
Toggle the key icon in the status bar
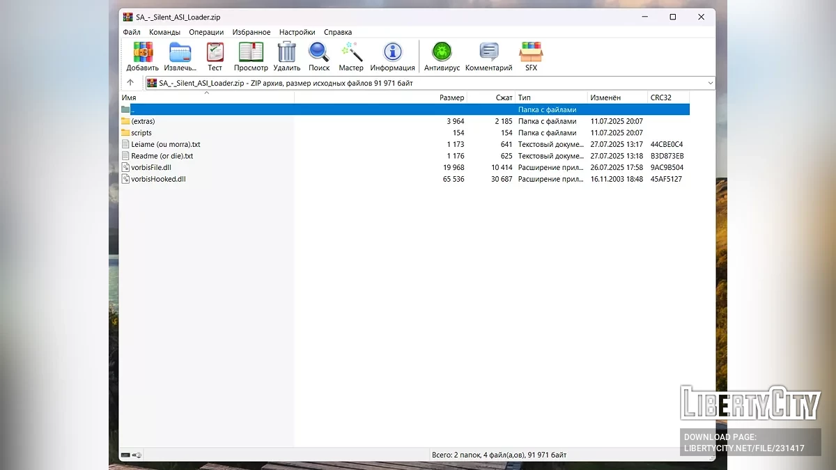[x=137, y=454]
